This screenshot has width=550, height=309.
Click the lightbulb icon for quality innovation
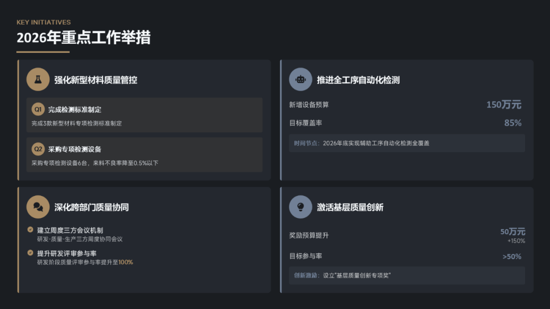300,207
